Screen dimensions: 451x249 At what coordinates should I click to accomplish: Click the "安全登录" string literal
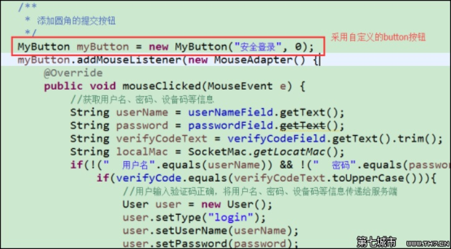tap(264, 47)
